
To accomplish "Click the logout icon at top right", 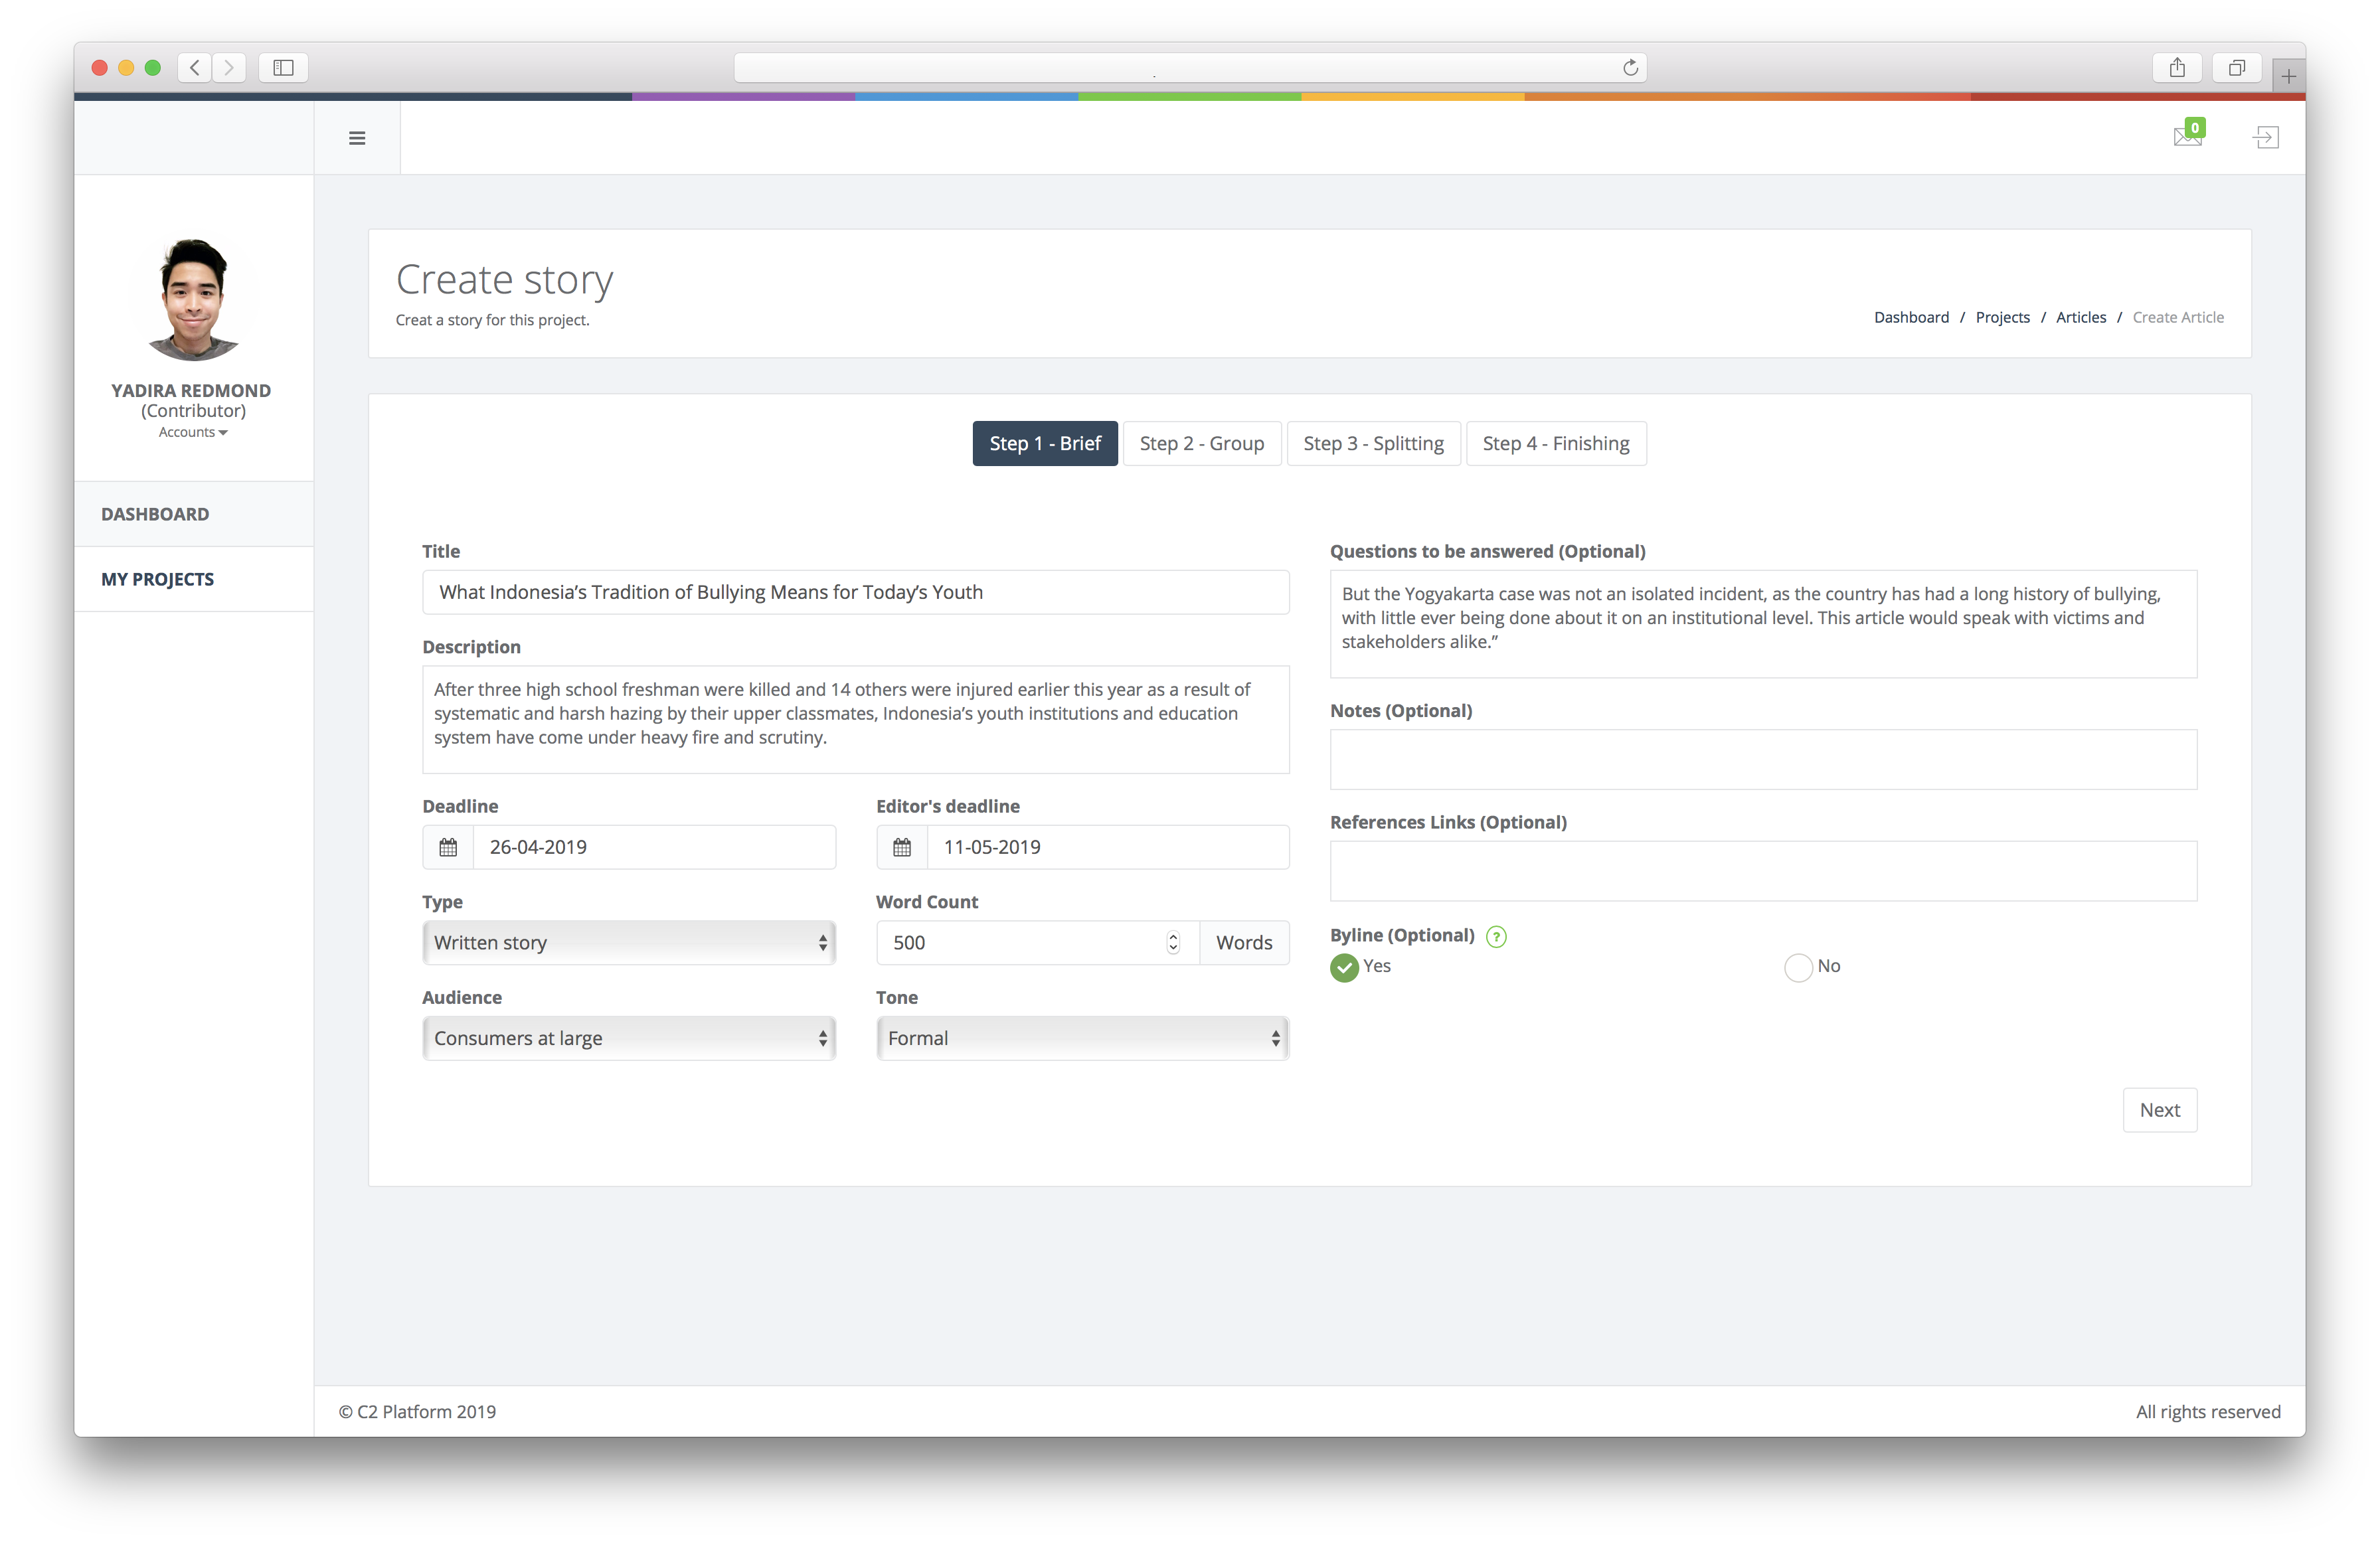I will [x=2265, y=137].
